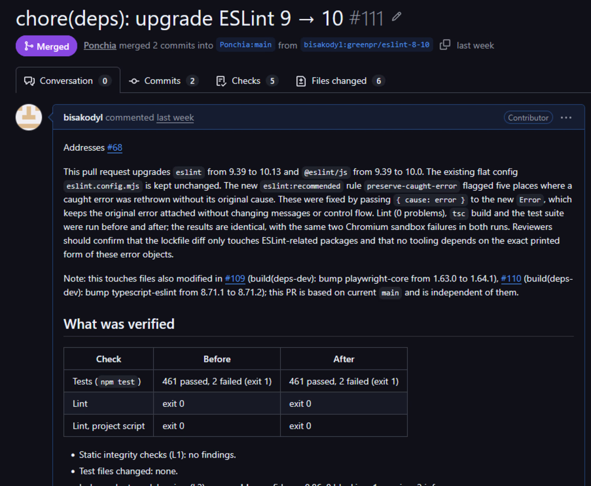Visit the Ponchia user profile link

coord(100,46)
